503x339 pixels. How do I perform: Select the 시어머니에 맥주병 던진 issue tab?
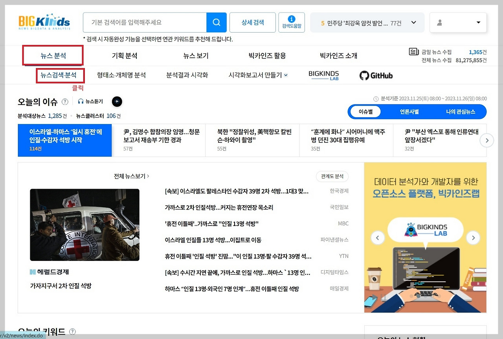pyautogui.click(x=346, y=140)
